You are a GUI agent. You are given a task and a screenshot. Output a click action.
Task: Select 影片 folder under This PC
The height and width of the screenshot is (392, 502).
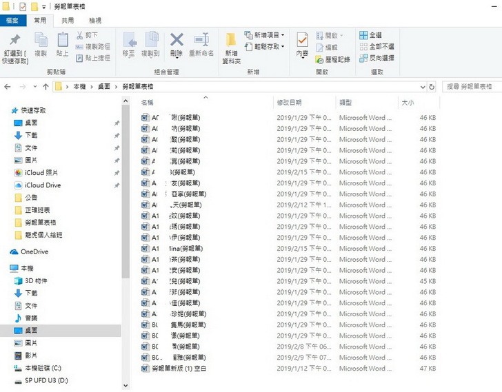(x=26, y=355)
